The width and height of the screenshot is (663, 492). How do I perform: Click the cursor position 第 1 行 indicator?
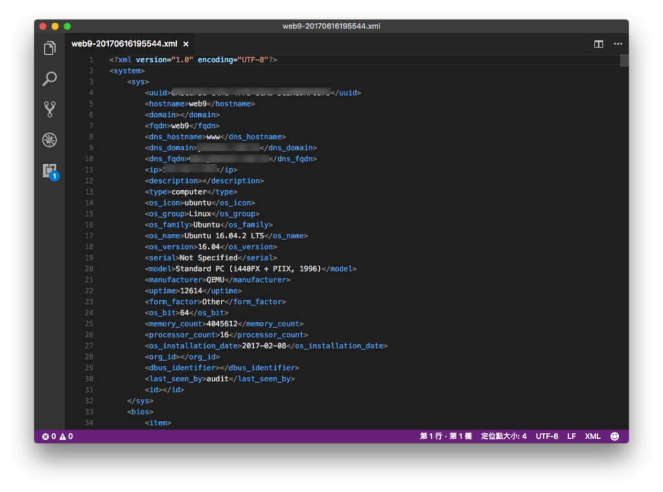pos(445,436)
